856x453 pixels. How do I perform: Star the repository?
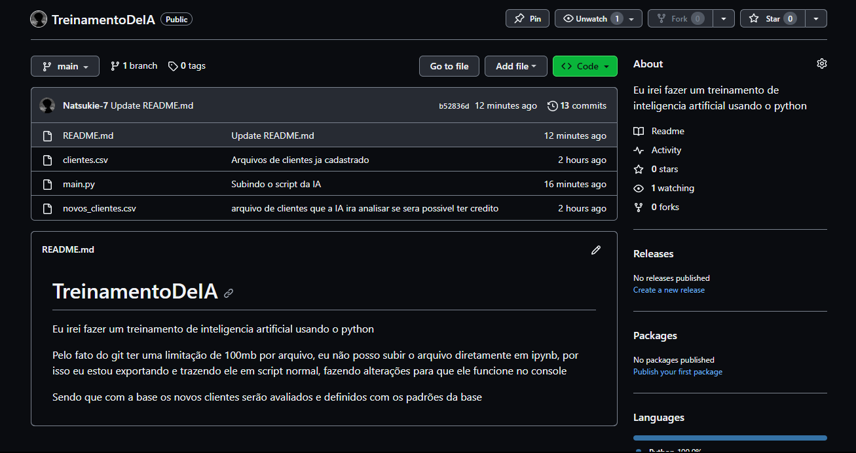[772, 18]
